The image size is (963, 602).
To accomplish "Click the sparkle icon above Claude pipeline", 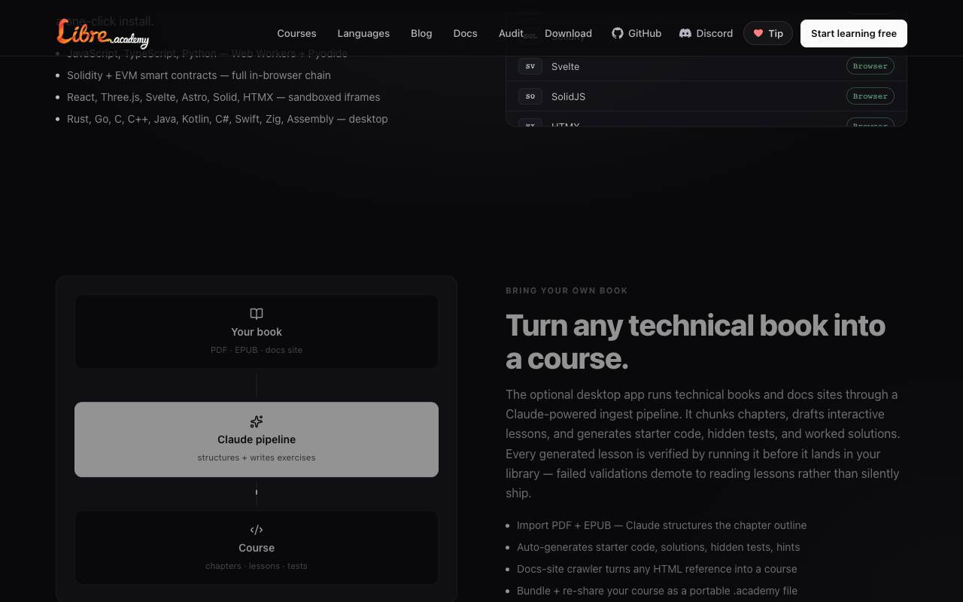I will coord(257,421).
